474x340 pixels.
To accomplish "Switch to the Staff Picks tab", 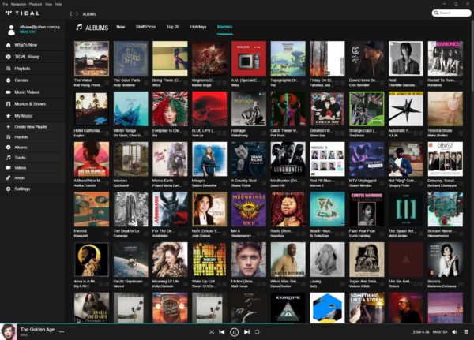I will pyautogui.click(x=145, y=27).
